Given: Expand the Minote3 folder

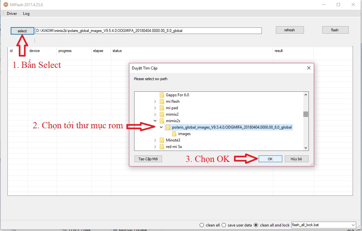Looking at the screenshot, I should pos(155,140).
